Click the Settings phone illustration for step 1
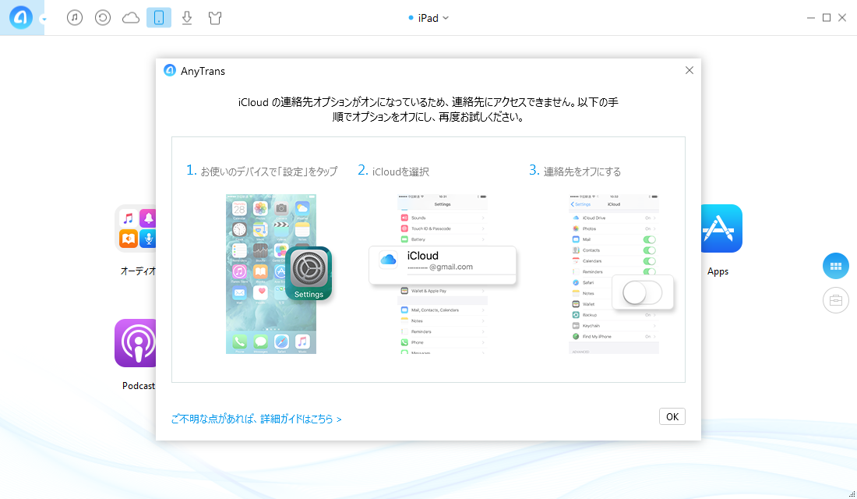 pos(279,274)
